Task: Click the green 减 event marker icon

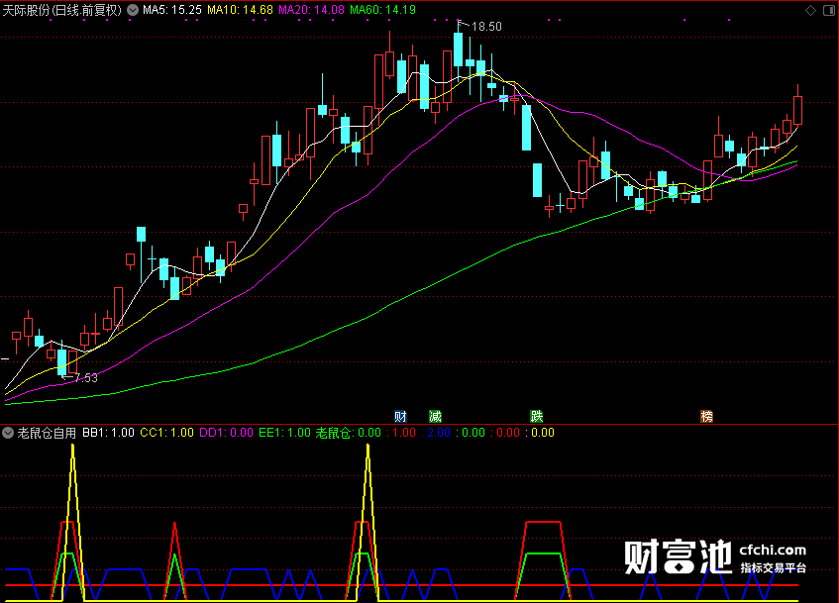Action: tap(435, 416)
